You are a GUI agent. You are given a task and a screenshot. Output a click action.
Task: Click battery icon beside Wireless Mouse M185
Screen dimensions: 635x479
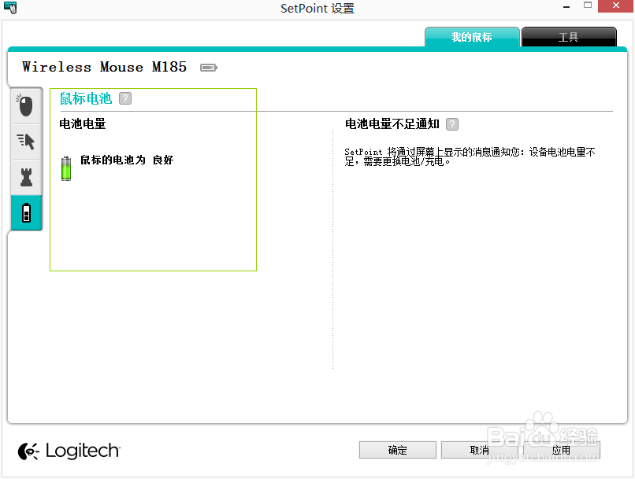point(209,68)
